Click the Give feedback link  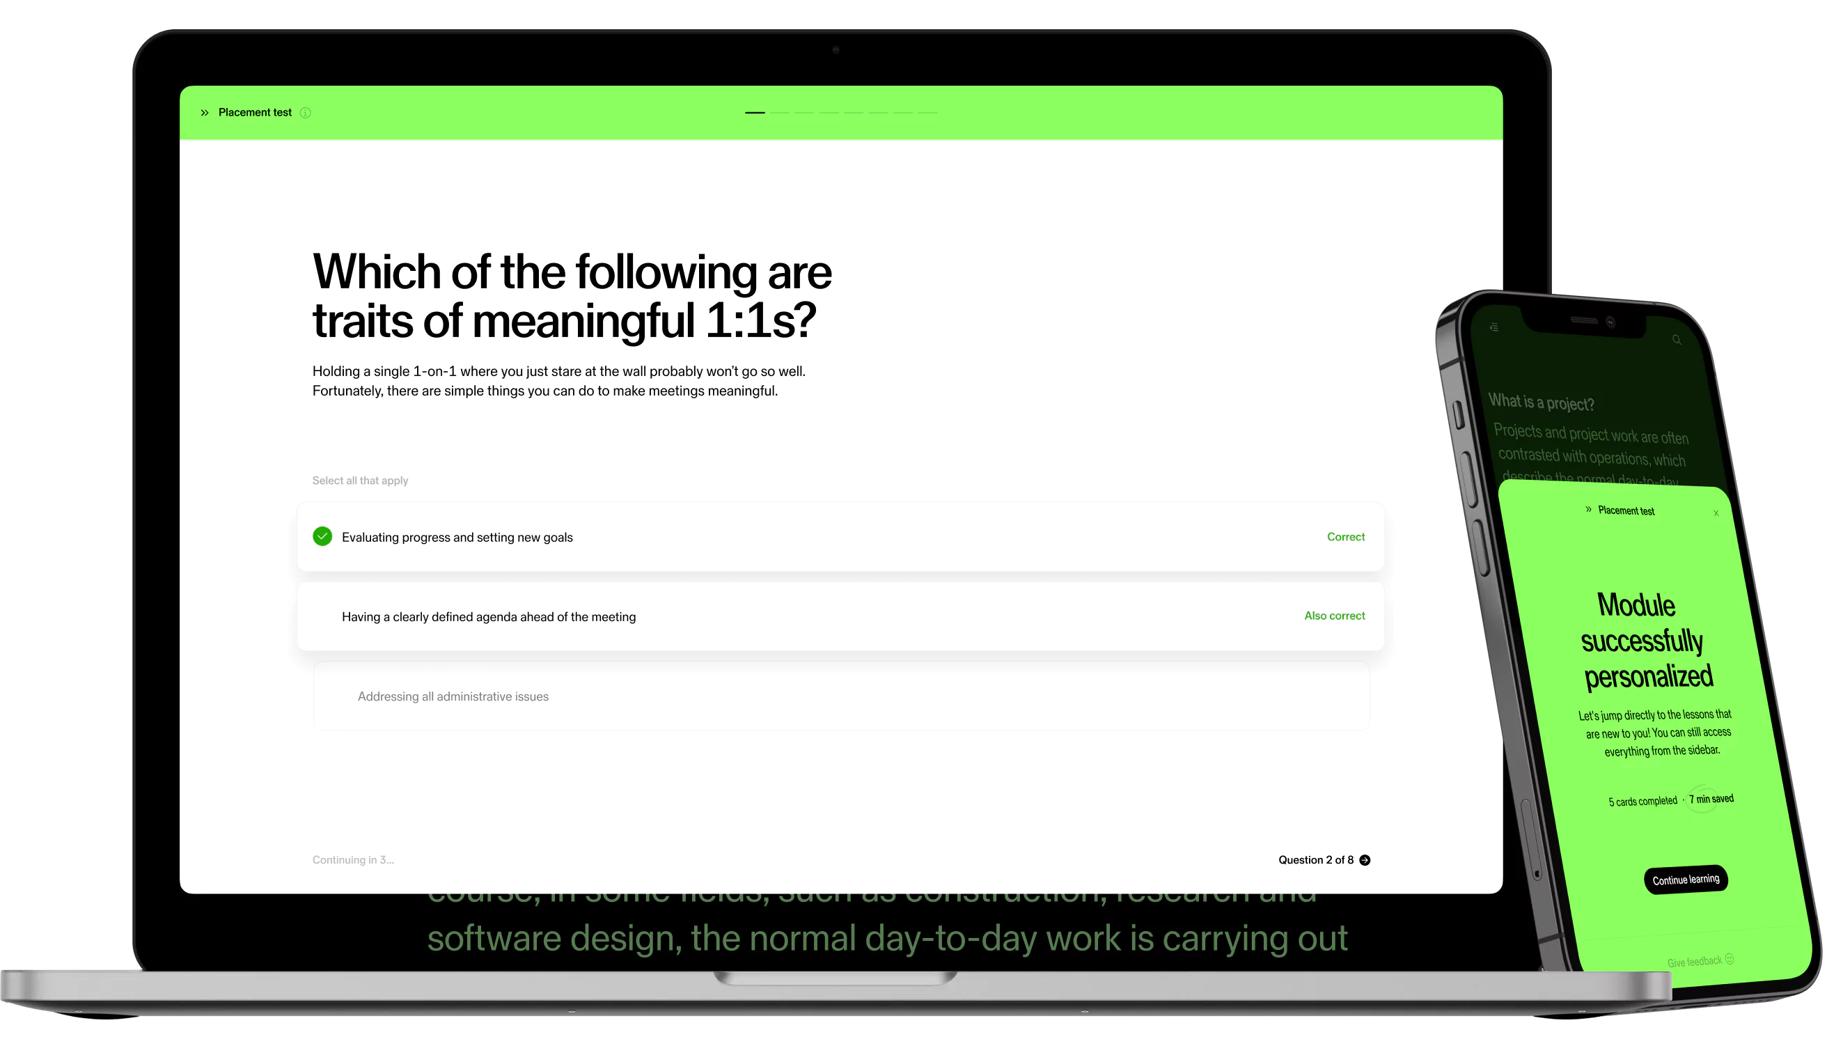click(1694, 962)
